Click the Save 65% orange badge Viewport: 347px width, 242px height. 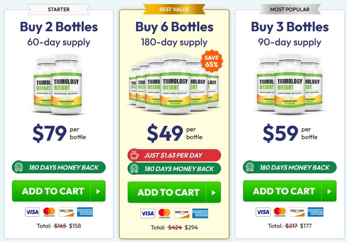click(x=212, y=61)
